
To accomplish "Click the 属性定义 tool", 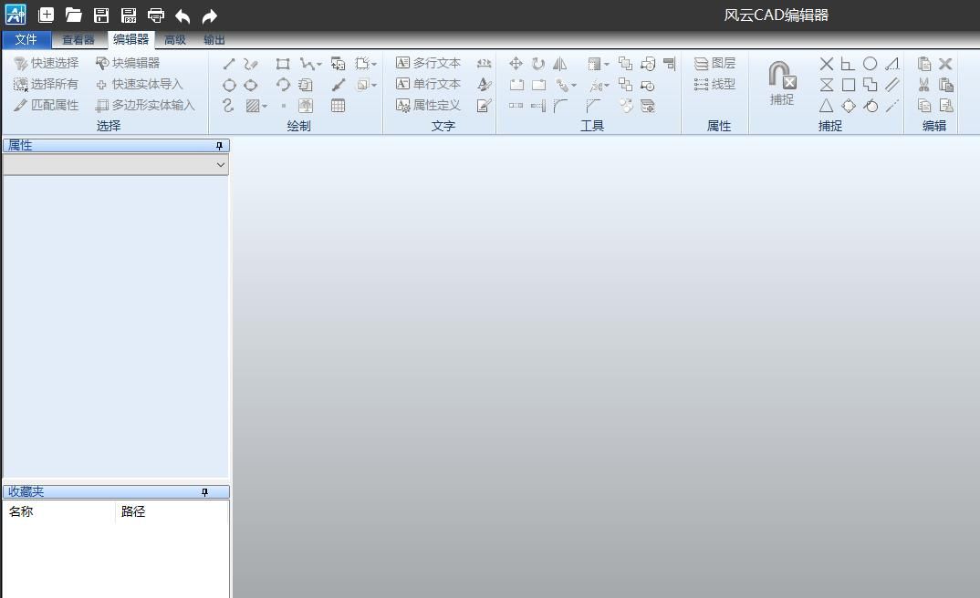I will click(429, 105).
